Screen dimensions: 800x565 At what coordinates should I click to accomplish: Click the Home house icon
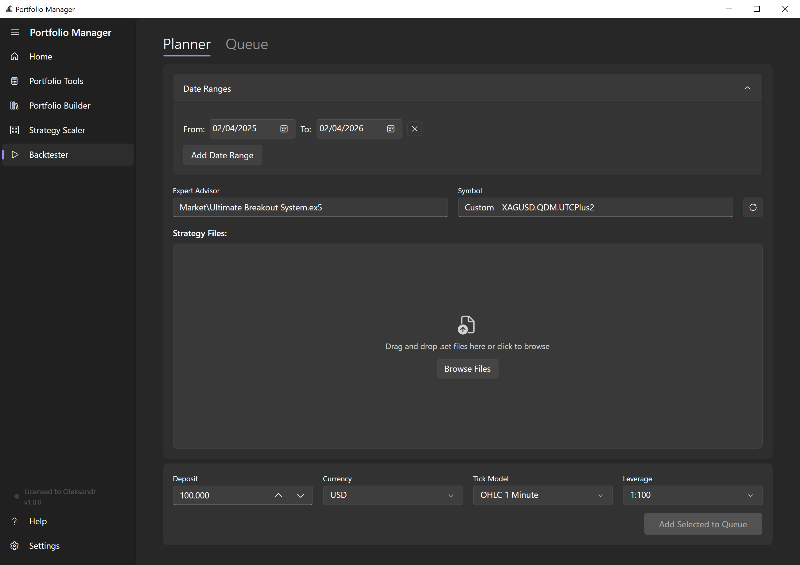pyautogui.click(x=15, y=56)
